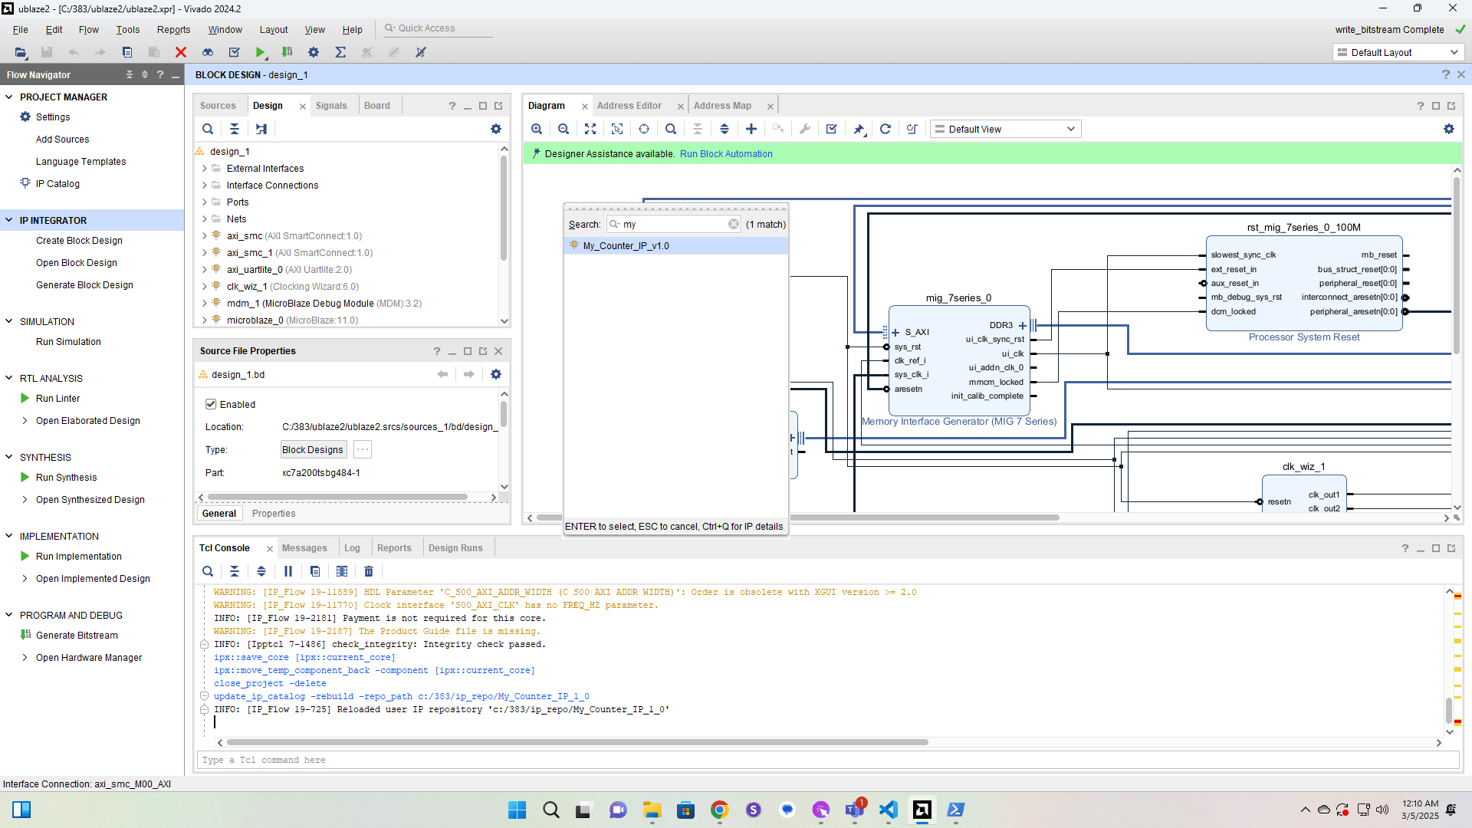The width and height of the screenshot is (1472, 828).
Task: Click the Tcl command input field
Action: pos(828,760)
